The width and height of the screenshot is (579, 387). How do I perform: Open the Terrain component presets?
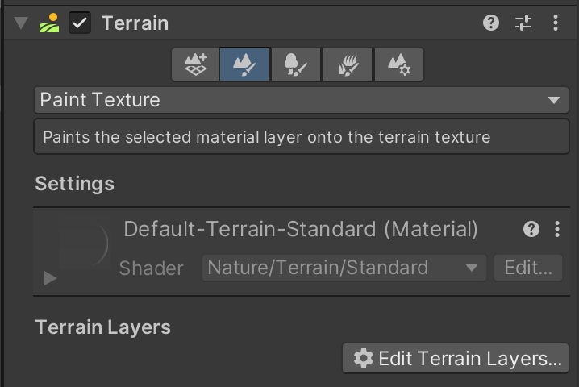click(523, 23)
